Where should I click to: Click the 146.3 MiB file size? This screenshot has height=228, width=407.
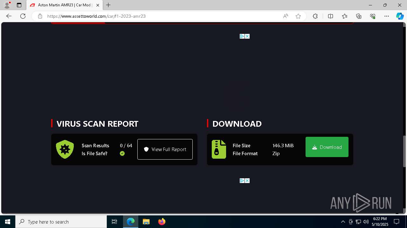[283, 146]
